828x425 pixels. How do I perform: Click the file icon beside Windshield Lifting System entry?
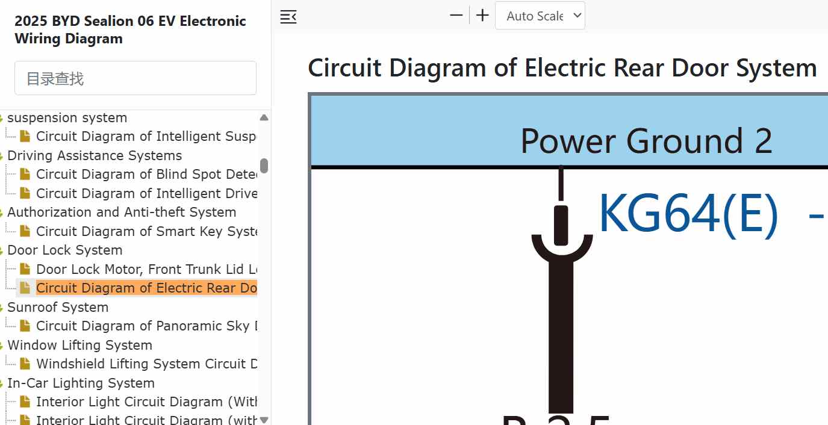25,364
